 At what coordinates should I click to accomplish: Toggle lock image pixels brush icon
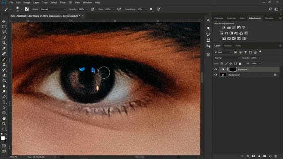point(226,64)
